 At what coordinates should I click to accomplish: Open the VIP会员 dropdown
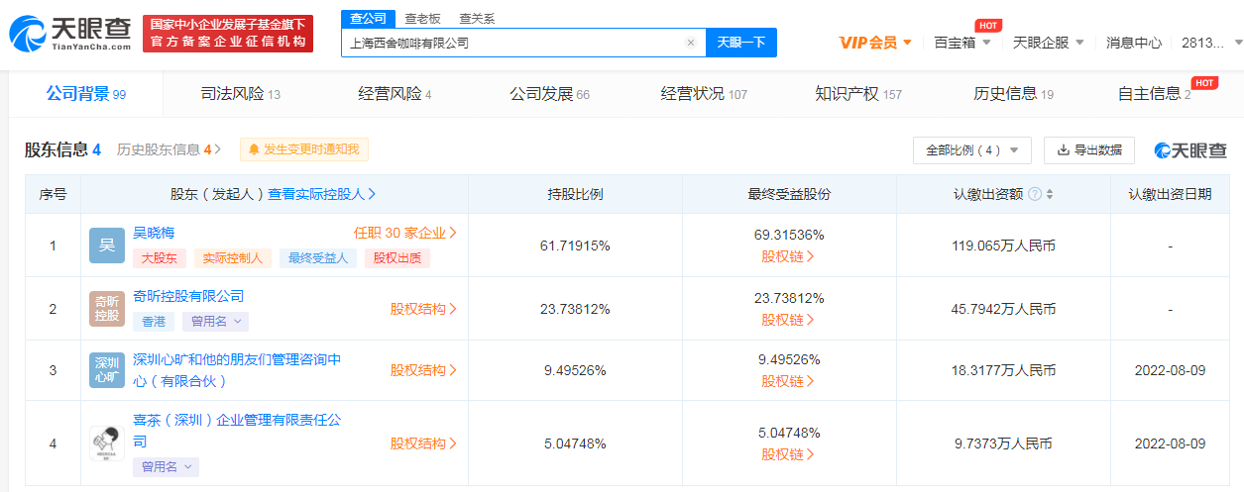click(875, 43)
